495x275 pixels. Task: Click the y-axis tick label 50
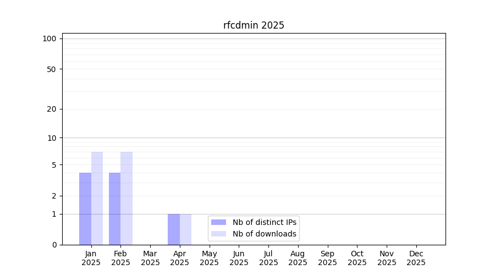tap(51, 69)
